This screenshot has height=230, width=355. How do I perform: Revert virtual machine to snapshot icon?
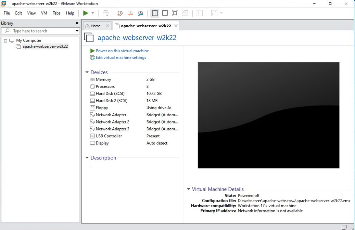tap(130, 13)
